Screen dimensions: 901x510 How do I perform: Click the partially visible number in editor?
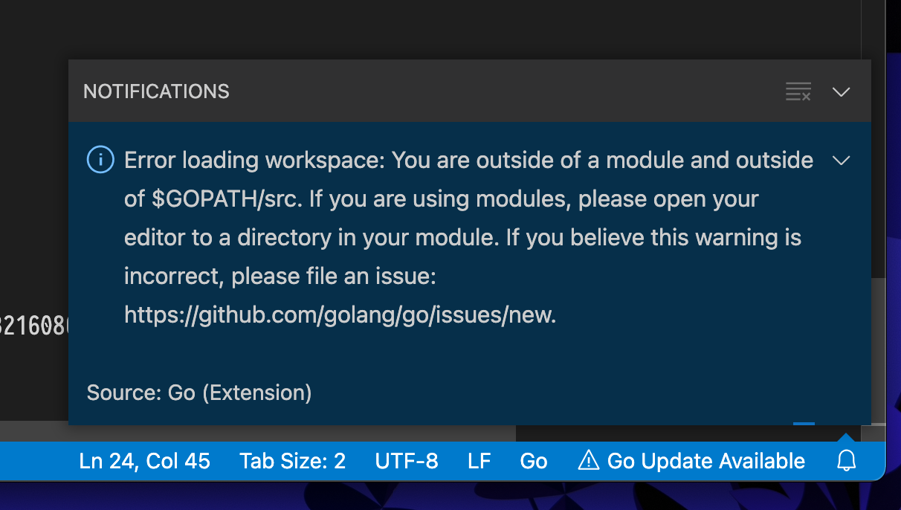34,326
